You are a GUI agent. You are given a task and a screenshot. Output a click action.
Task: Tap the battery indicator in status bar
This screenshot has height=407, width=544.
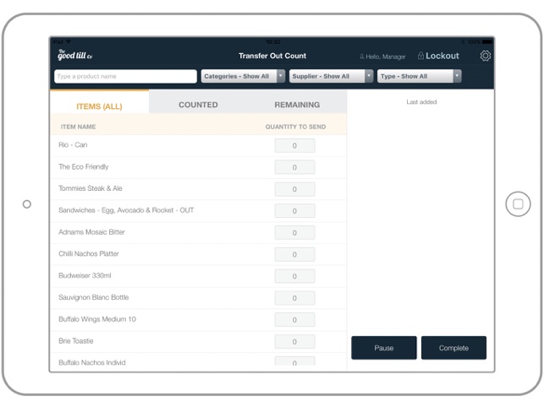(487, 42)
